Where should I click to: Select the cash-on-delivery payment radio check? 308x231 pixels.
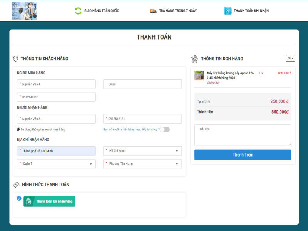19,198
